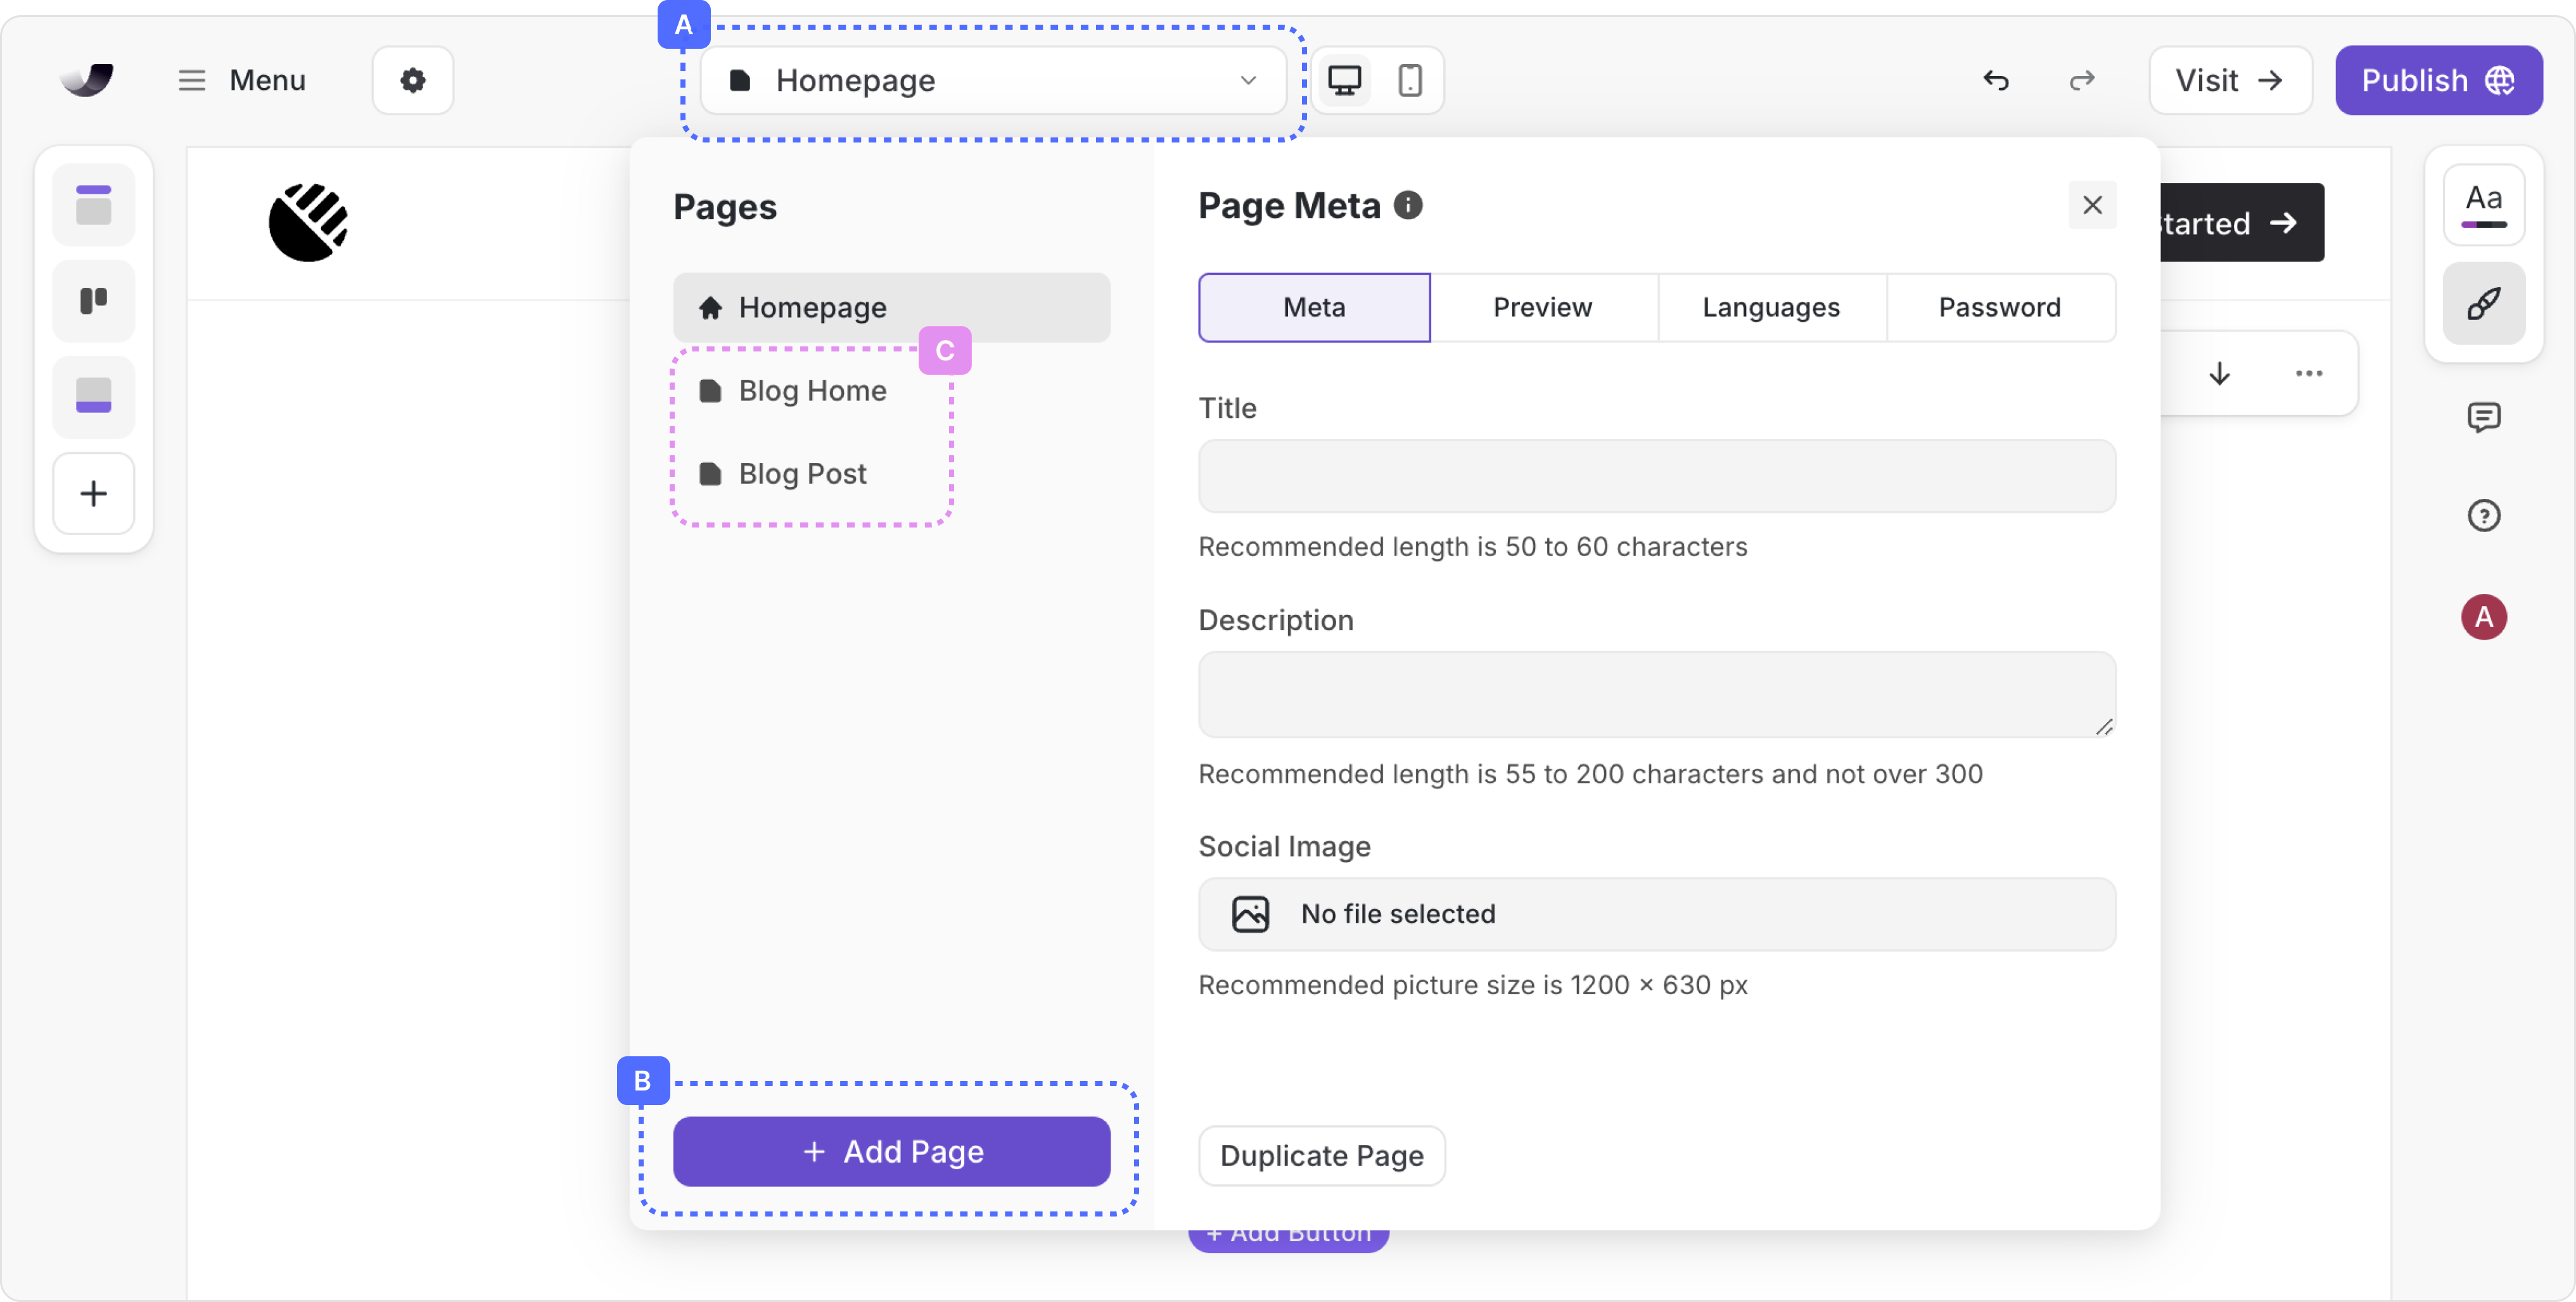Open the brush style editor
Image resolution: width=2576 pixels, height=1302 pixels.
(x=2483, y=303)
